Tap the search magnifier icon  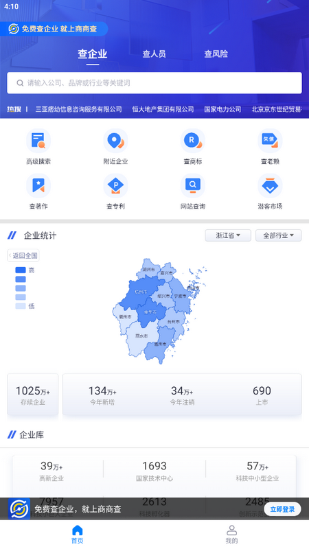click(20, 83)
